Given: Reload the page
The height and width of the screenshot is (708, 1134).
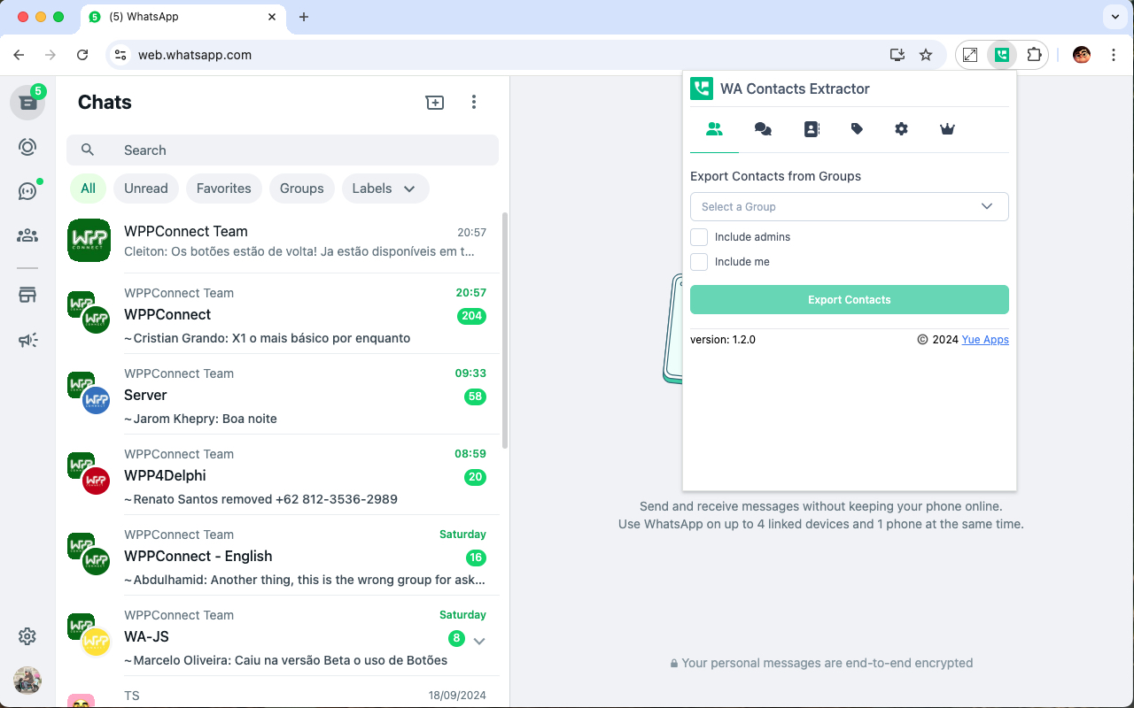Looking at the screenshot, I should [82, 55].
